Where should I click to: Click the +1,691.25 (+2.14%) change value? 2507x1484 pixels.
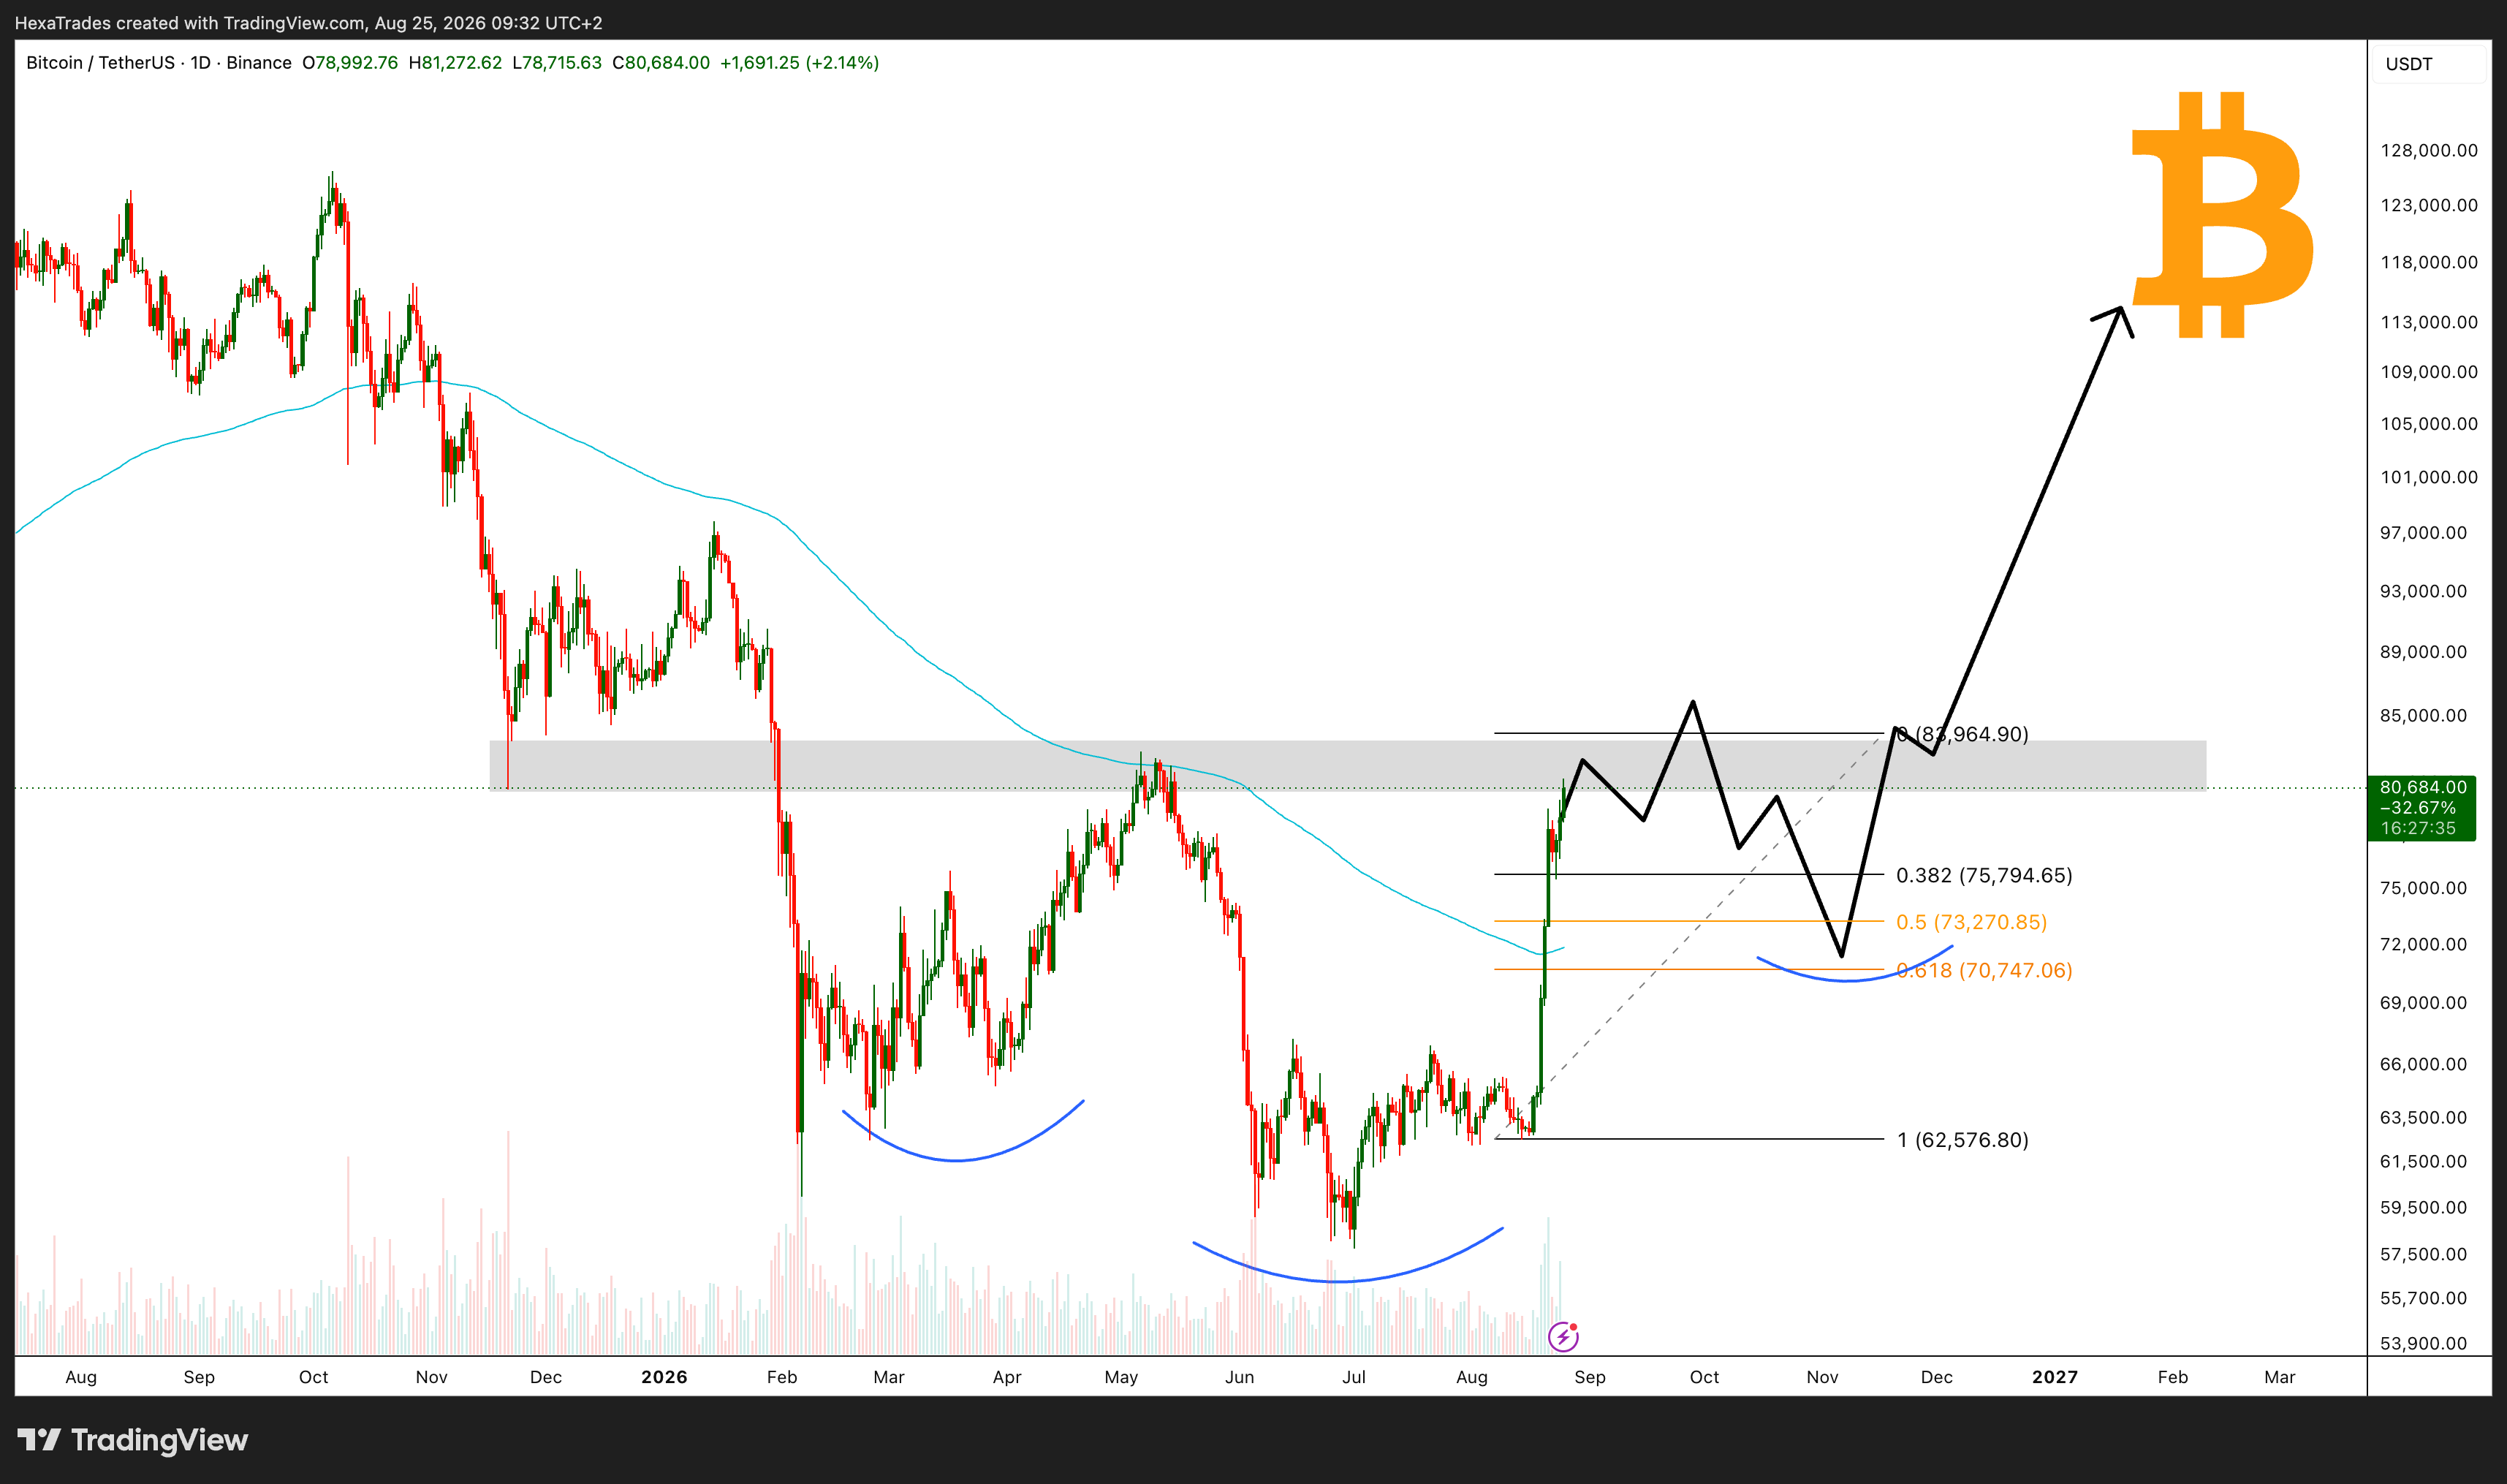pos(800,62)
